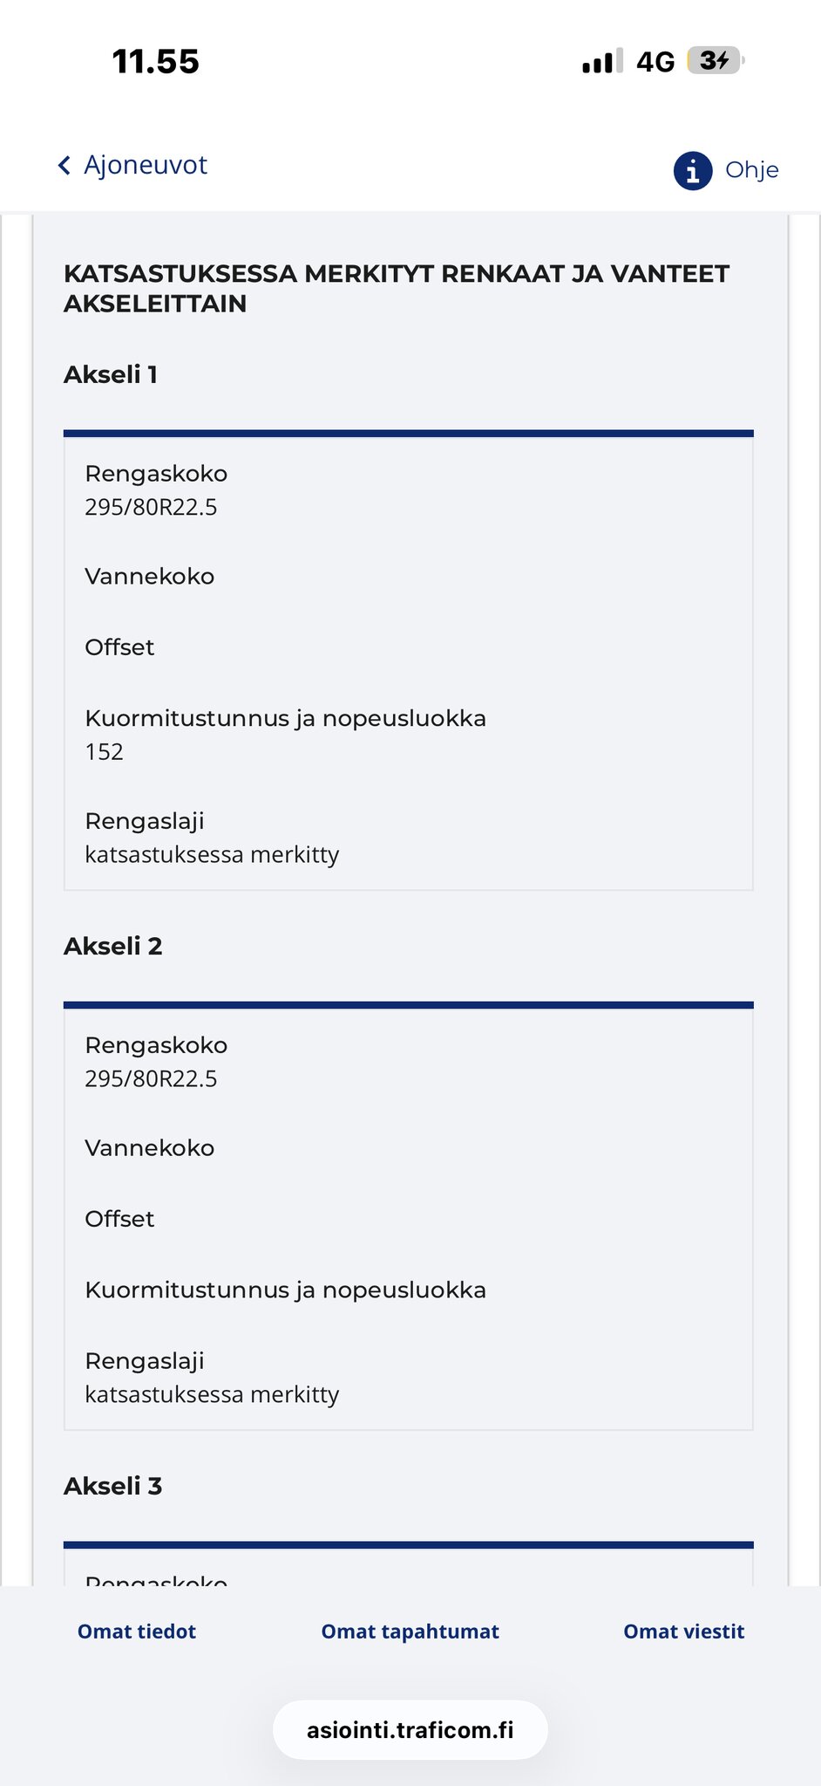Select Omat viestit tab
This screenshot has height=1786, width=821.
point(683,1632)
